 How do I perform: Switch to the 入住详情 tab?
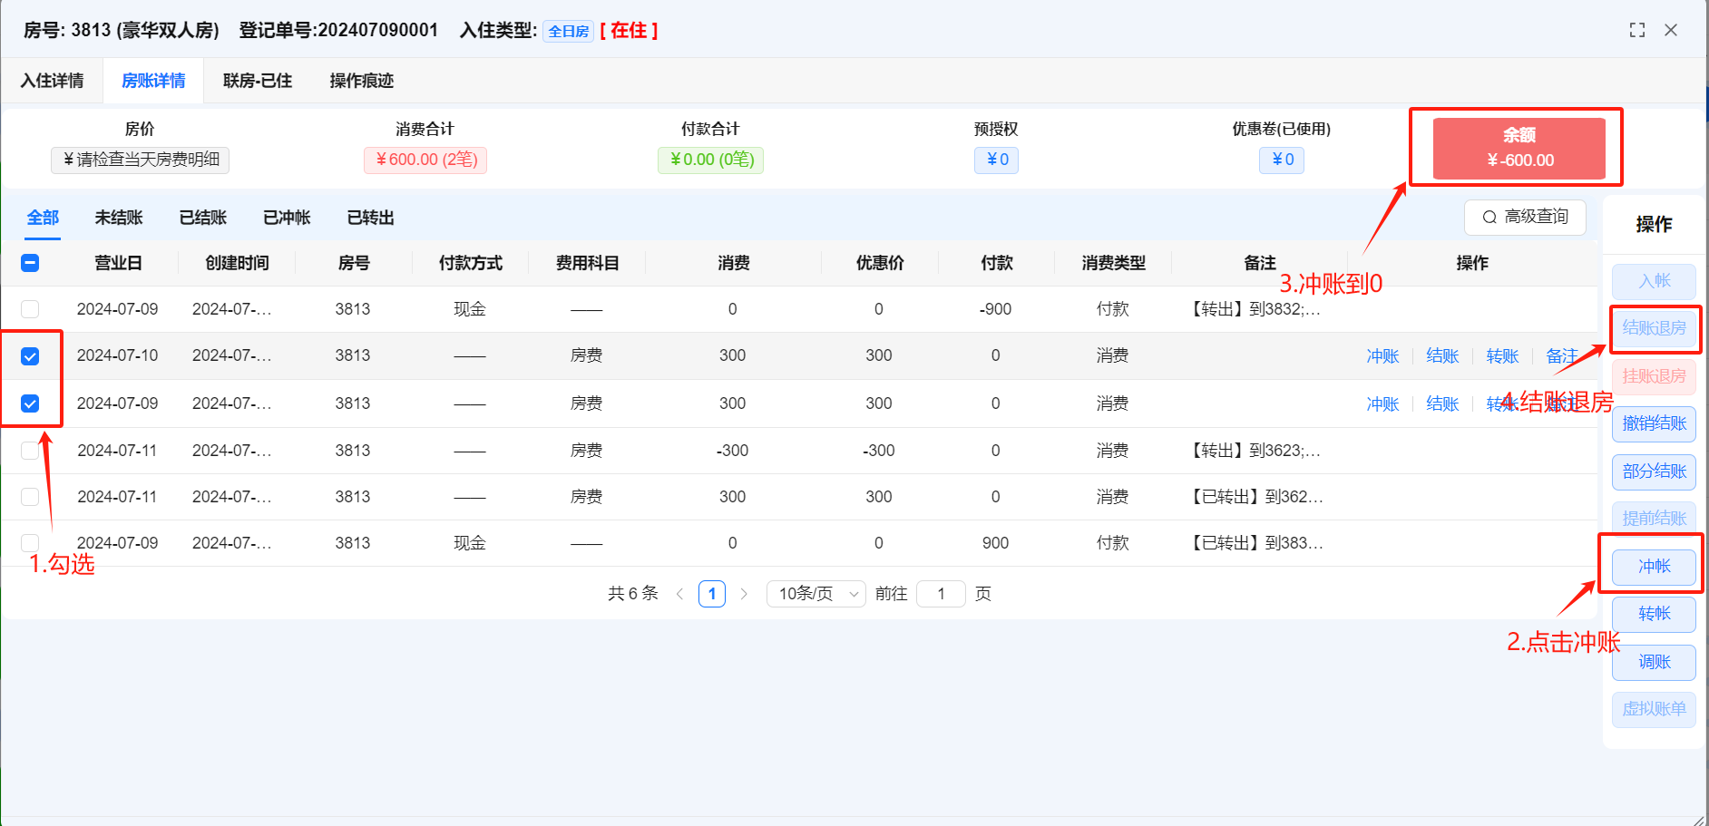pyautogui.click(x=53, y=81)
